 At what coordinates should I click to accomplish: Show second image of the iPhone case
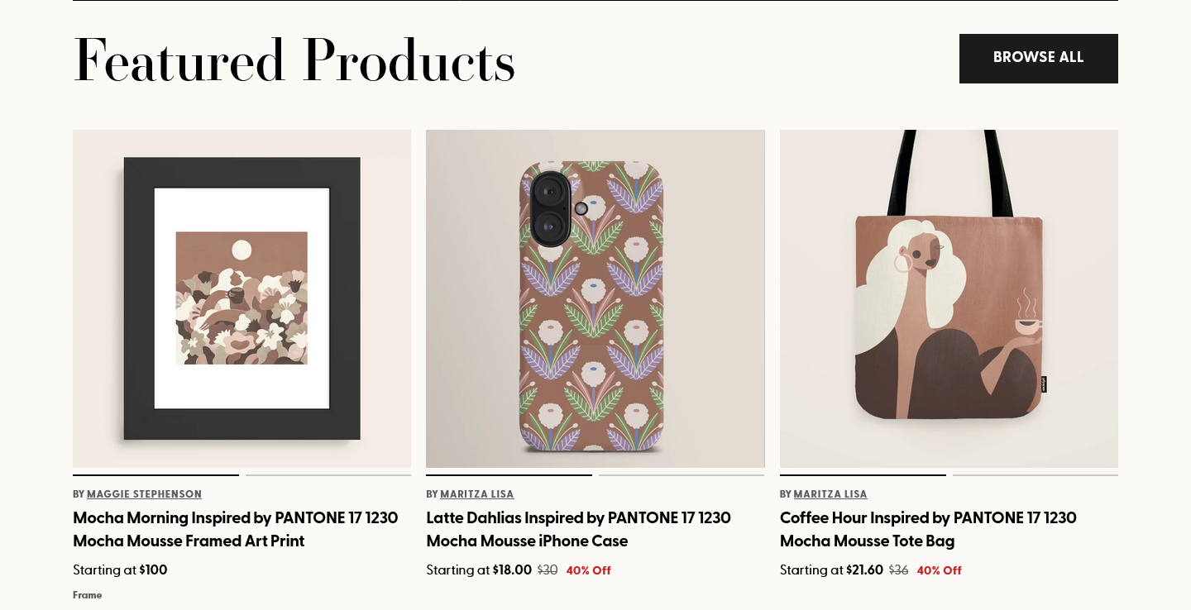pyautogui.click(x=682, y=475)
